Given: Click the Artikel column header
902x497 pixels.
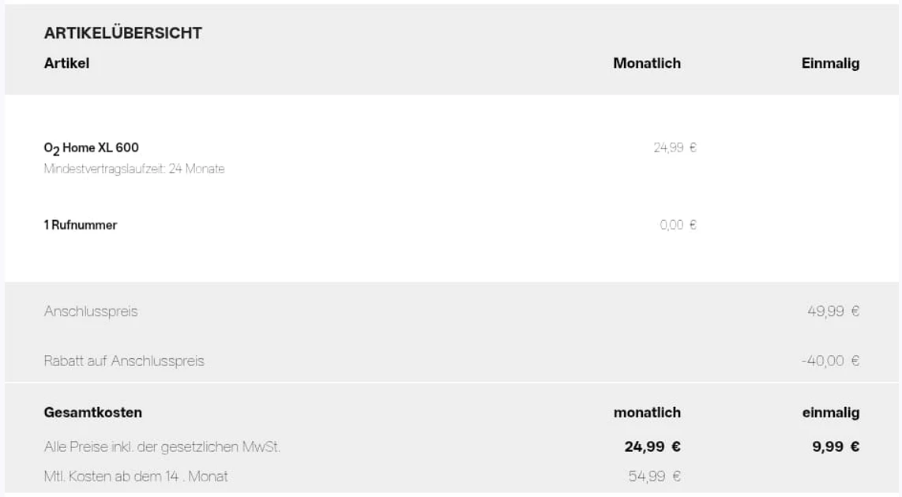Looking at the screenshot, I should 66,63.
